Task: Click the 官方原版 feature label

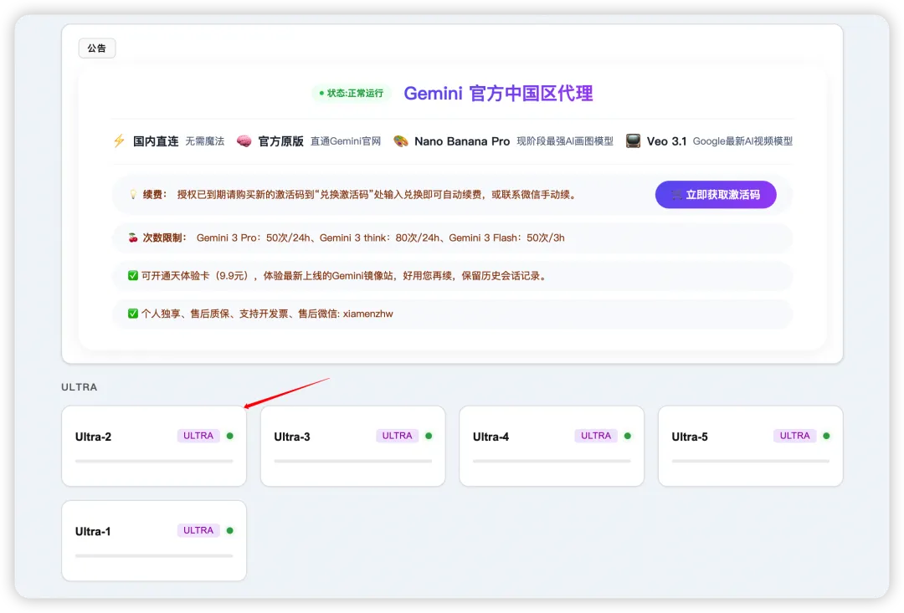Action: click(x=280, y=141)
